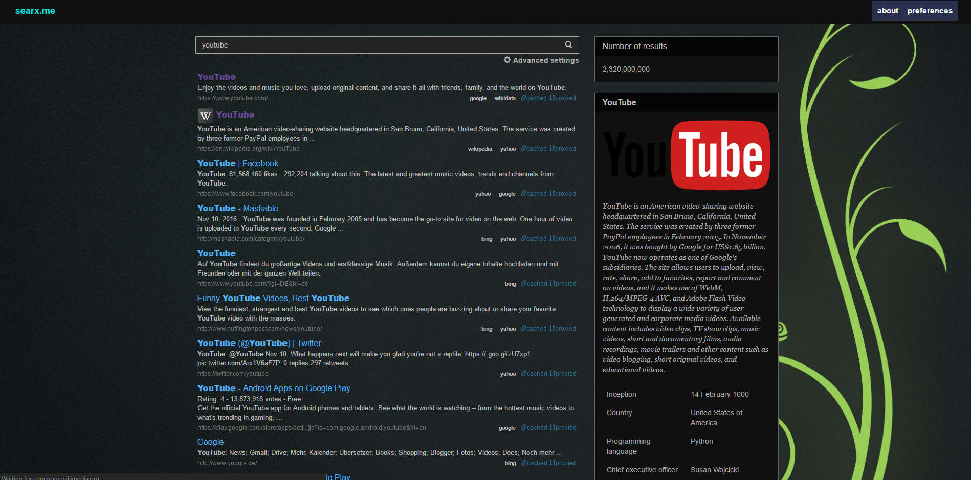Open the about page
The height and width of the screenshot is (480, 971).
[888, 11]
